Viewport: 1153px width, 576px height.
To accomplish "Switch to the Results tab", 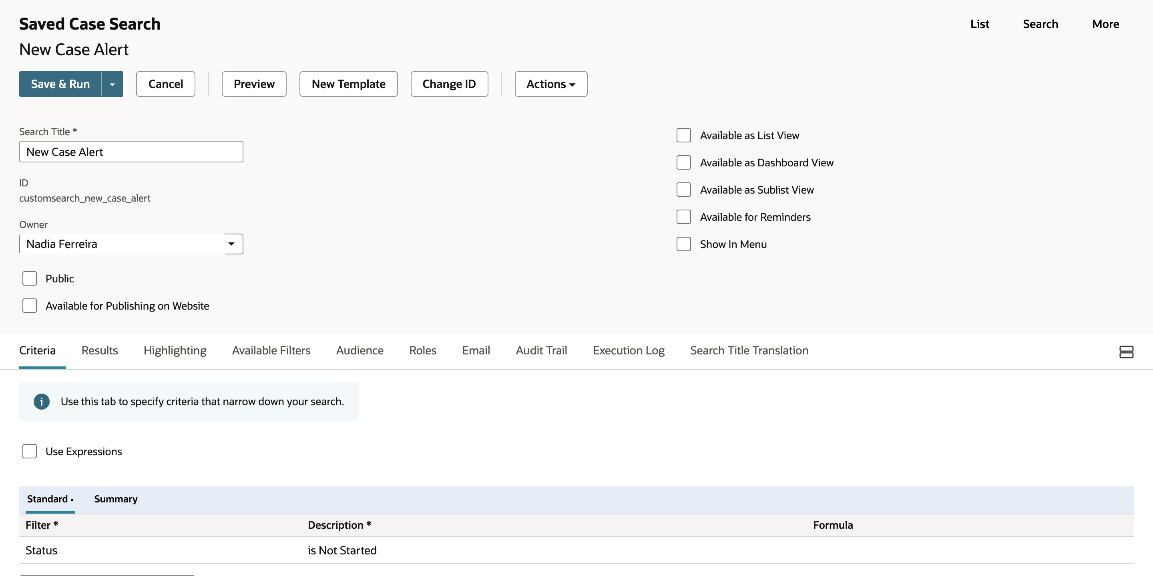I will click(99, 350).
